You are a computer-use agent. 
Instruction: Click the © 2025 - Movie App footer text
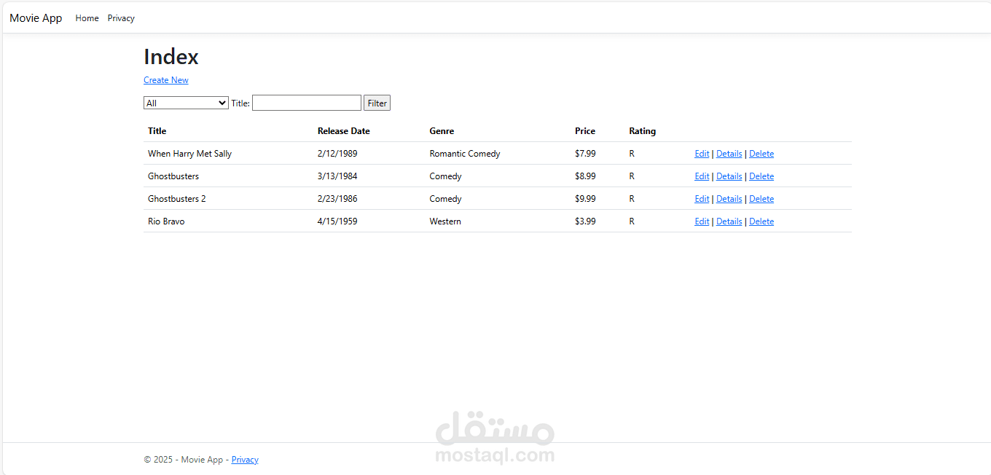(x=184, y=460)
